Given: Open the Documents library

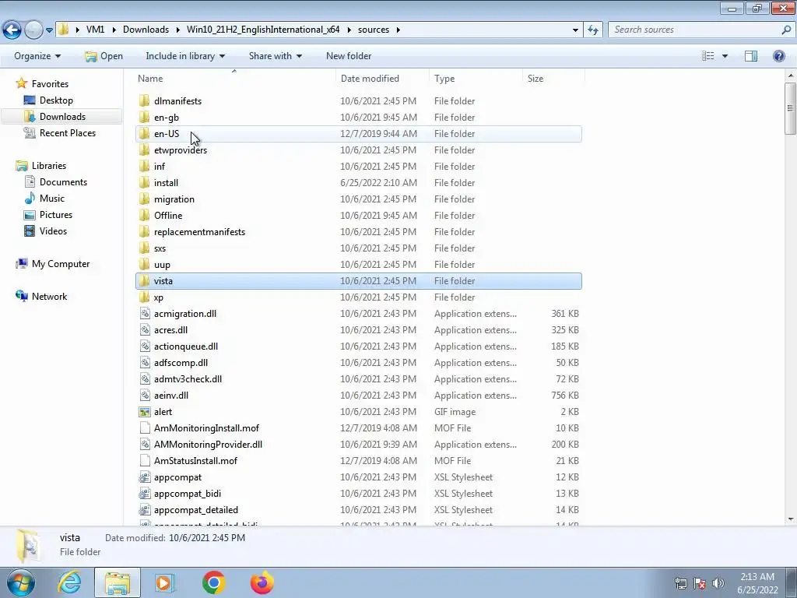Looking at the screenshot, I should coord(63,182).
